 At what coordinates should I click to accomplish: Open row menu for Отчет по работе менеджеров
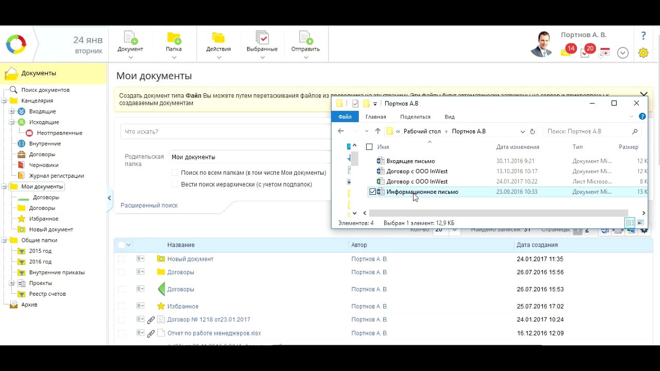click(x=140, y=333)
